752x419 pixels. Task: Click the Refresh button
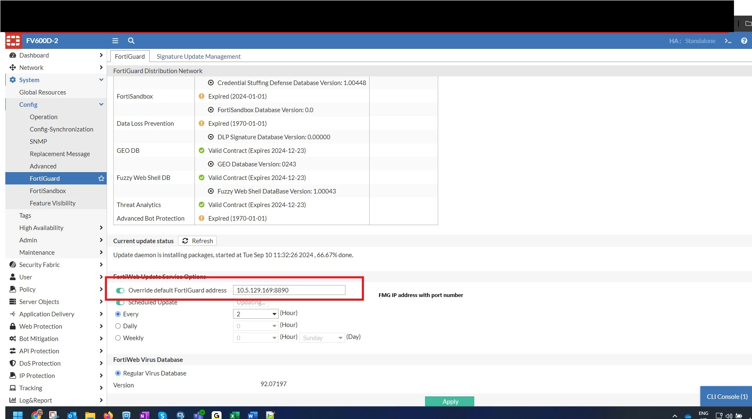tap(197, 241)
